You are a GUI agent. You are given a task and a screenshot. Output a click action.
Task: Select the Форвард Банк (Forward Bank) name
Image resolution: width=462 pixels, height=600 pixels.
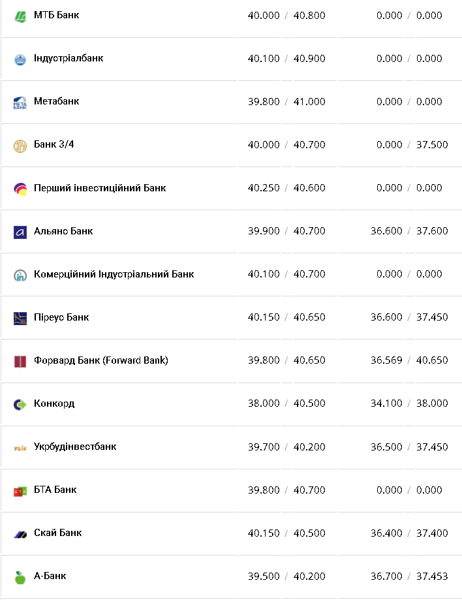point(100,360)
